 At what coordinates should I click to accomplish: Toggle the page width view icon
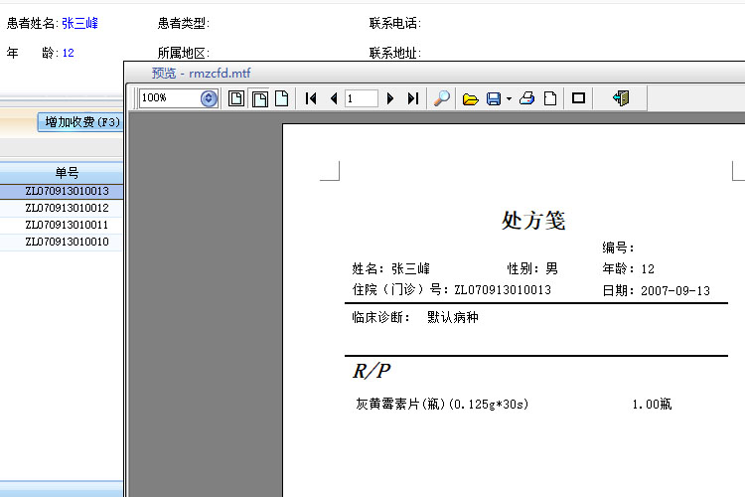(259, 98)
